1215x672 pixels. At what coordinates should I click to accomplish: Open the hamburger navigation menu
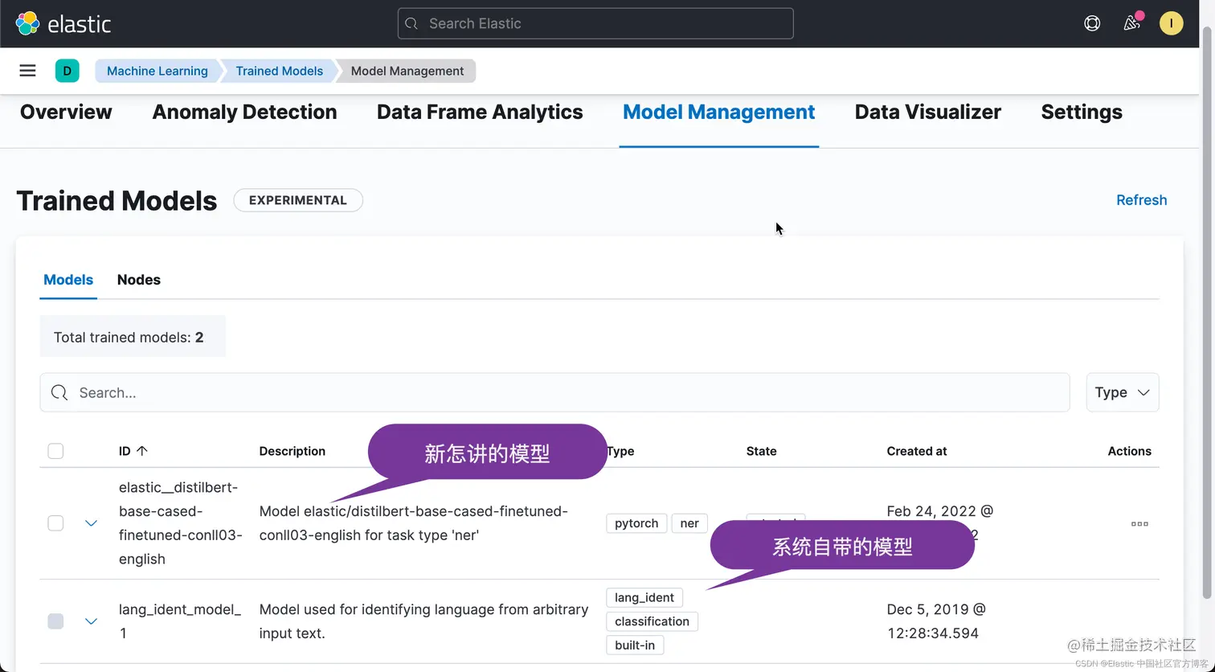pyautogui.click(x=27, y=71)
